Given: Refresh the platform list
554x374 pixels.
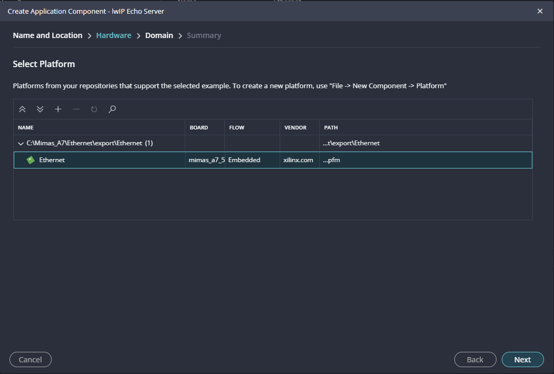Looking at the screenshot, I should tap(94, 109).
